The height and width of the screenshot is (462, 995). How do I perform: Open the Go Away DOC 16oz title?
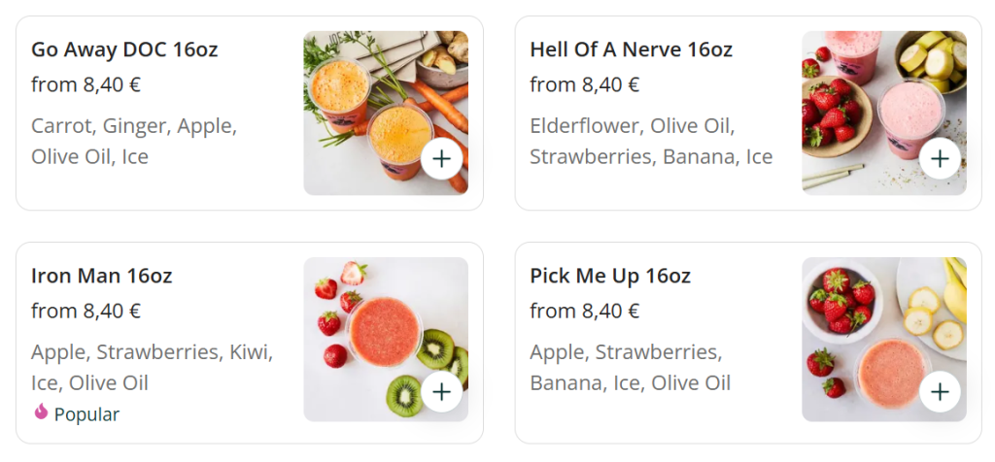pyautogui.click(x=124, y=49)
